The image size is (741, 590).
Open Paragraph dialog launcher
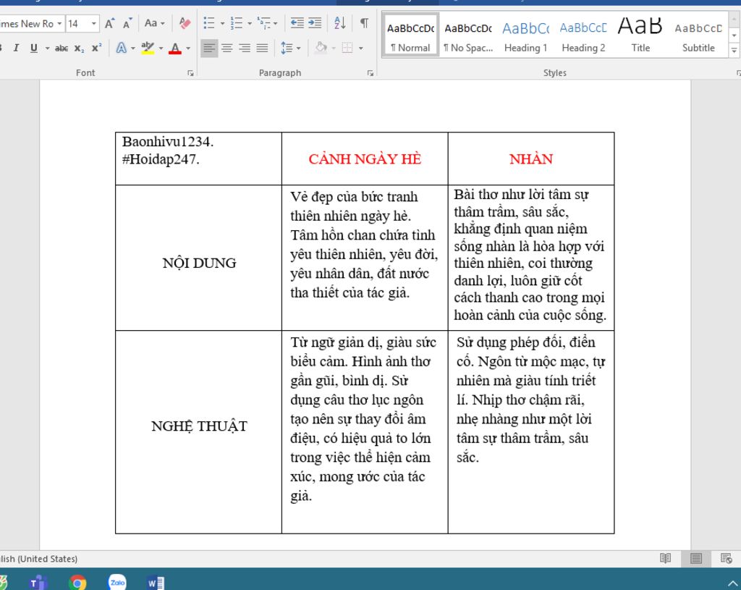[370, 73]
